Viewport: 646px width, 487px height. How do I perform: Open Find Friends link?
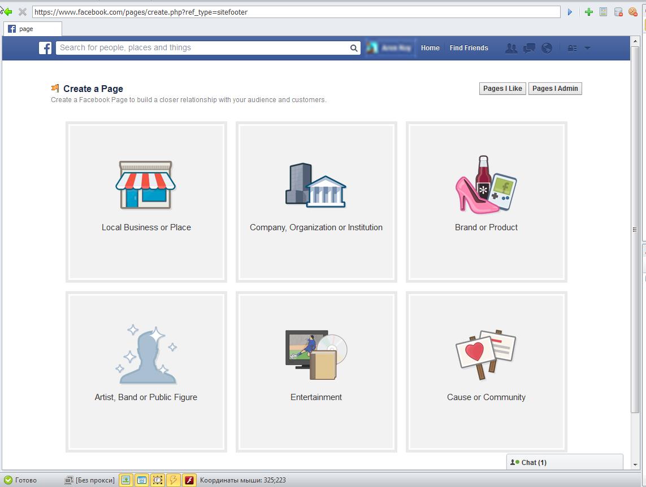tap(469, 48)
